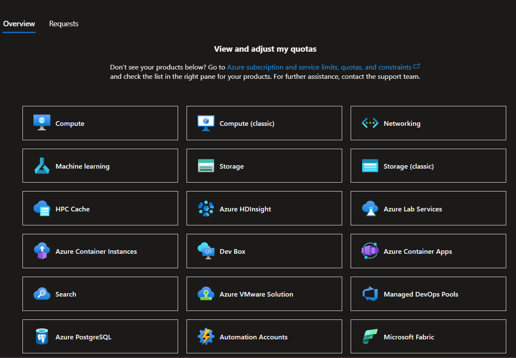516x358 pixels.
Task: Click the Search magnifier cloud icon
Action: coord(42,294)
